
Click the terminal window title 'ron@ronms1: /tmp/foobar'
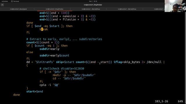(x=93, y=5)
